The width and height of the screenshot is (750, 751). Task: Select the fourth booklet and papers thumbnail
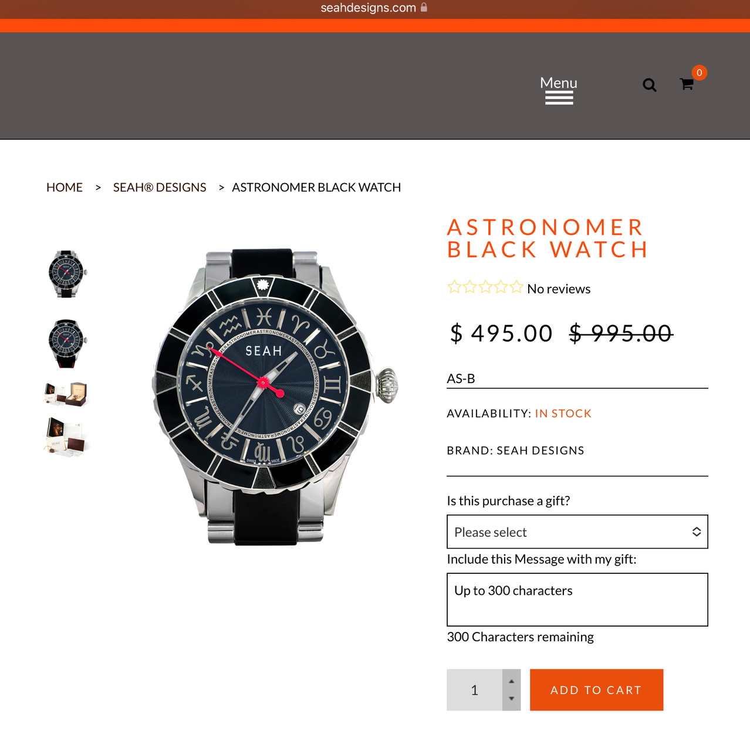click(x=66, y=437)
